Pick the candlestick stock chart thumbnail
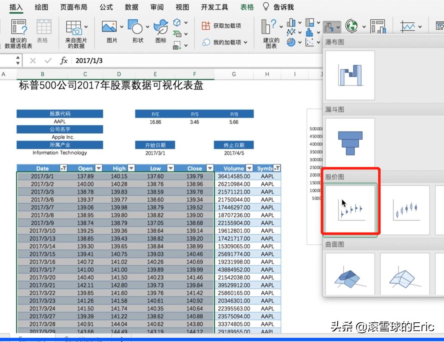444x342 pixels. [405, 210]
